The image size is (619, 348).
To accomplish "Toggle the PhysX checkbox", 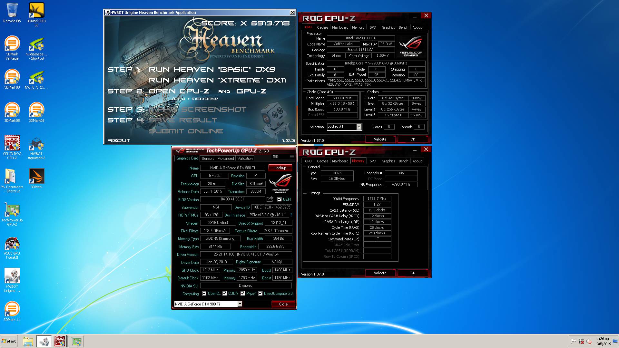I will coord(243,294).
